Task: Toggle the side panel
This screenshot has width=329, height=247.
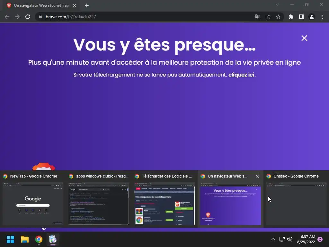Action: click(x=301, y=17)
